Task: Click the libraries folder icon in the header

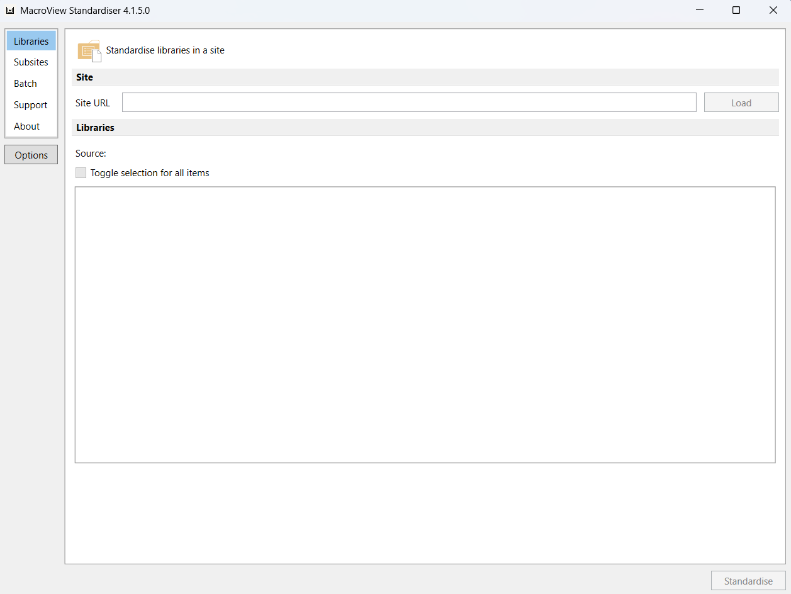Action: click(89, 51)
